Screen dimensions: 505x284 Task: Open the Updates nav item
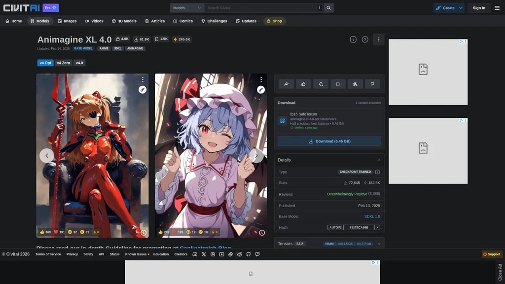coord(247,21)
